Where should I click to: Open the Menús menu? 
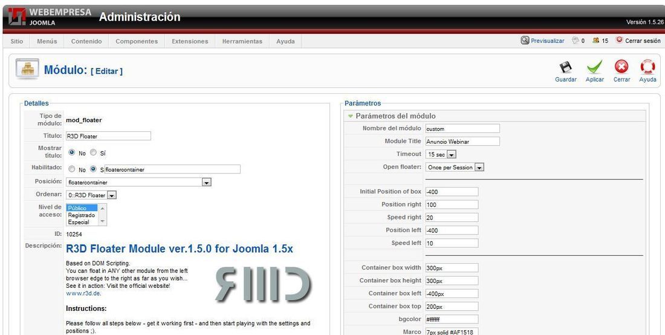(x=47, y=41)
